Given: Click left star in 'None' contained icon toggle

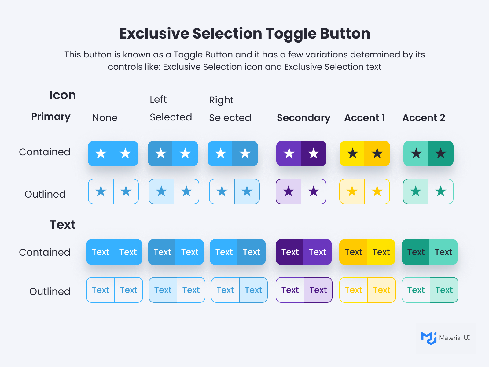Looking at the screenshot, I should point(101,154).
